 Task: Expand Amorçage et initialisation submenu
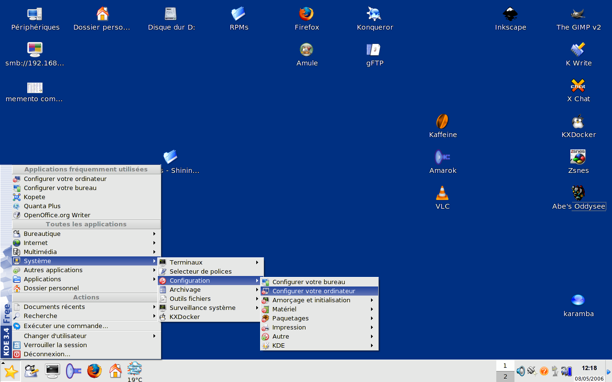[319, 300]
